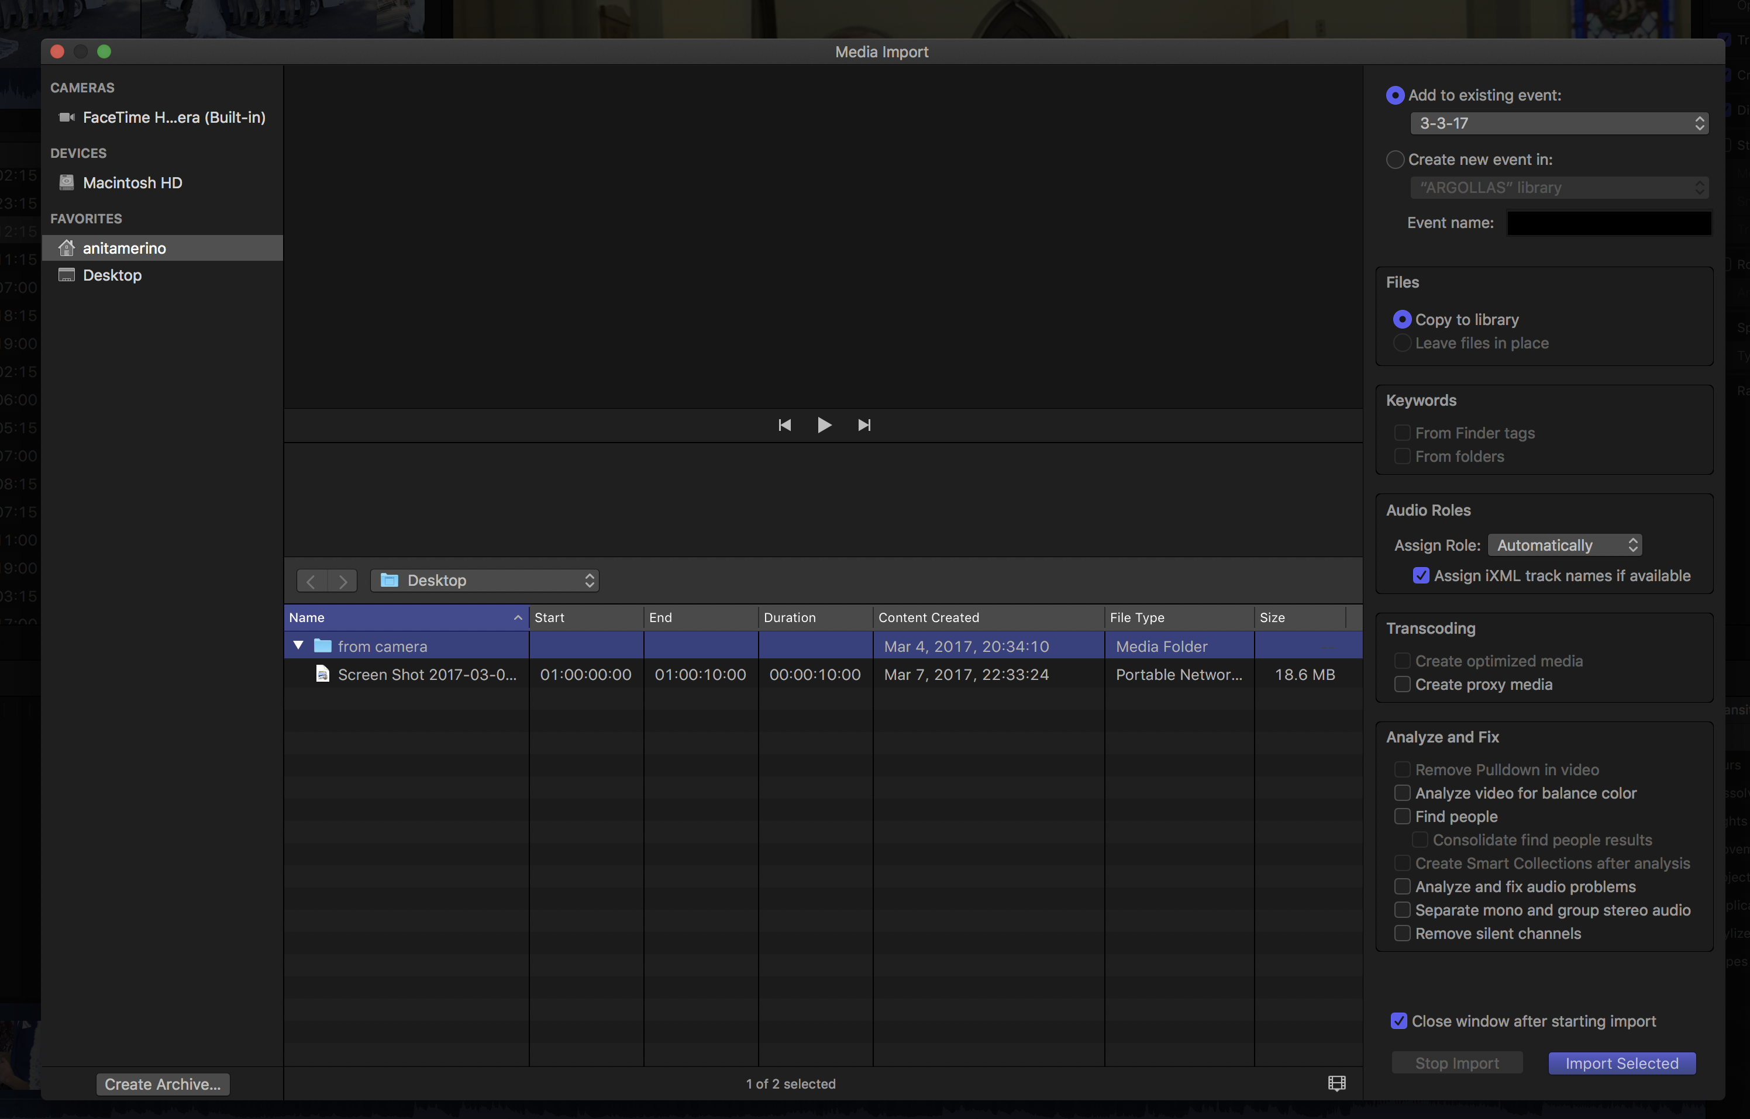Check the Find people option
Screen dimensions: 1750x1119
1402,817
